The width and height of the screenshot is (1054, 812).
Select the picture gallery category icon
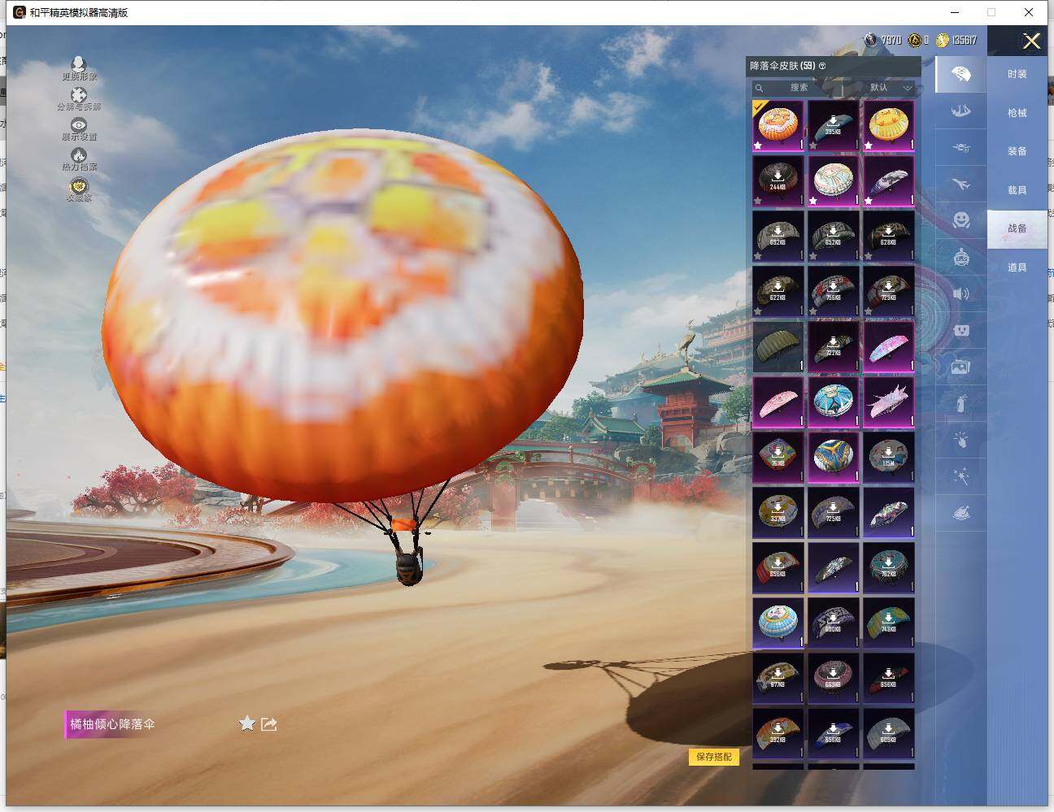960,367
